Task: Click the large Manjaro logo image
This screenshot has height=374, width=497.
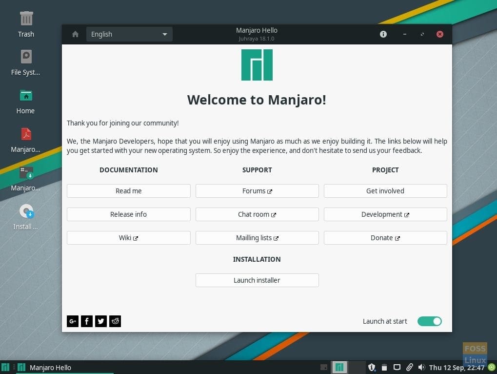Action: click(x=257, y=65)
